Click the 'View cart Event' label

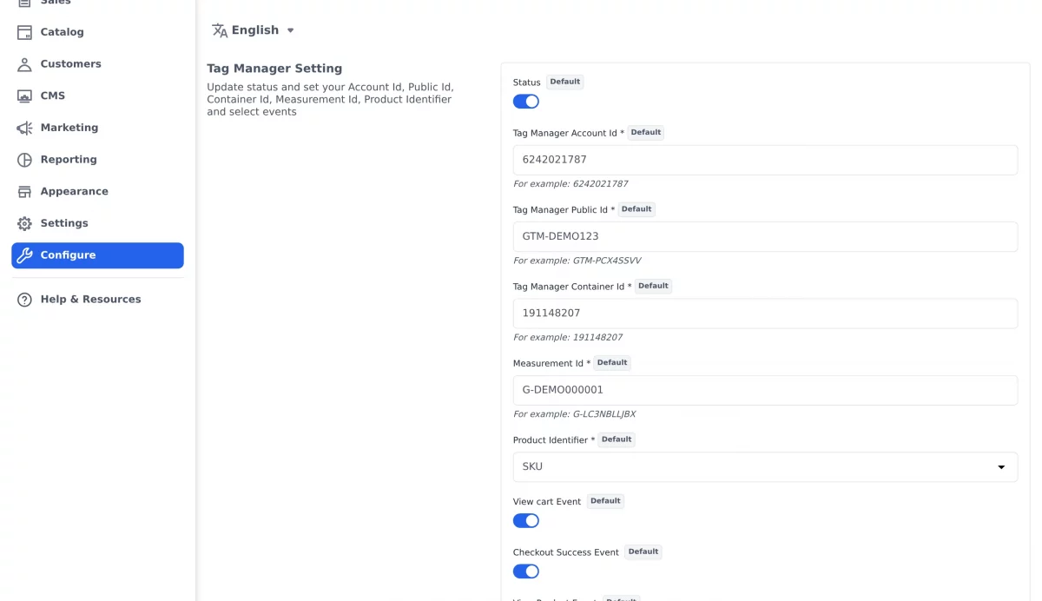click(x=547, y=502)
